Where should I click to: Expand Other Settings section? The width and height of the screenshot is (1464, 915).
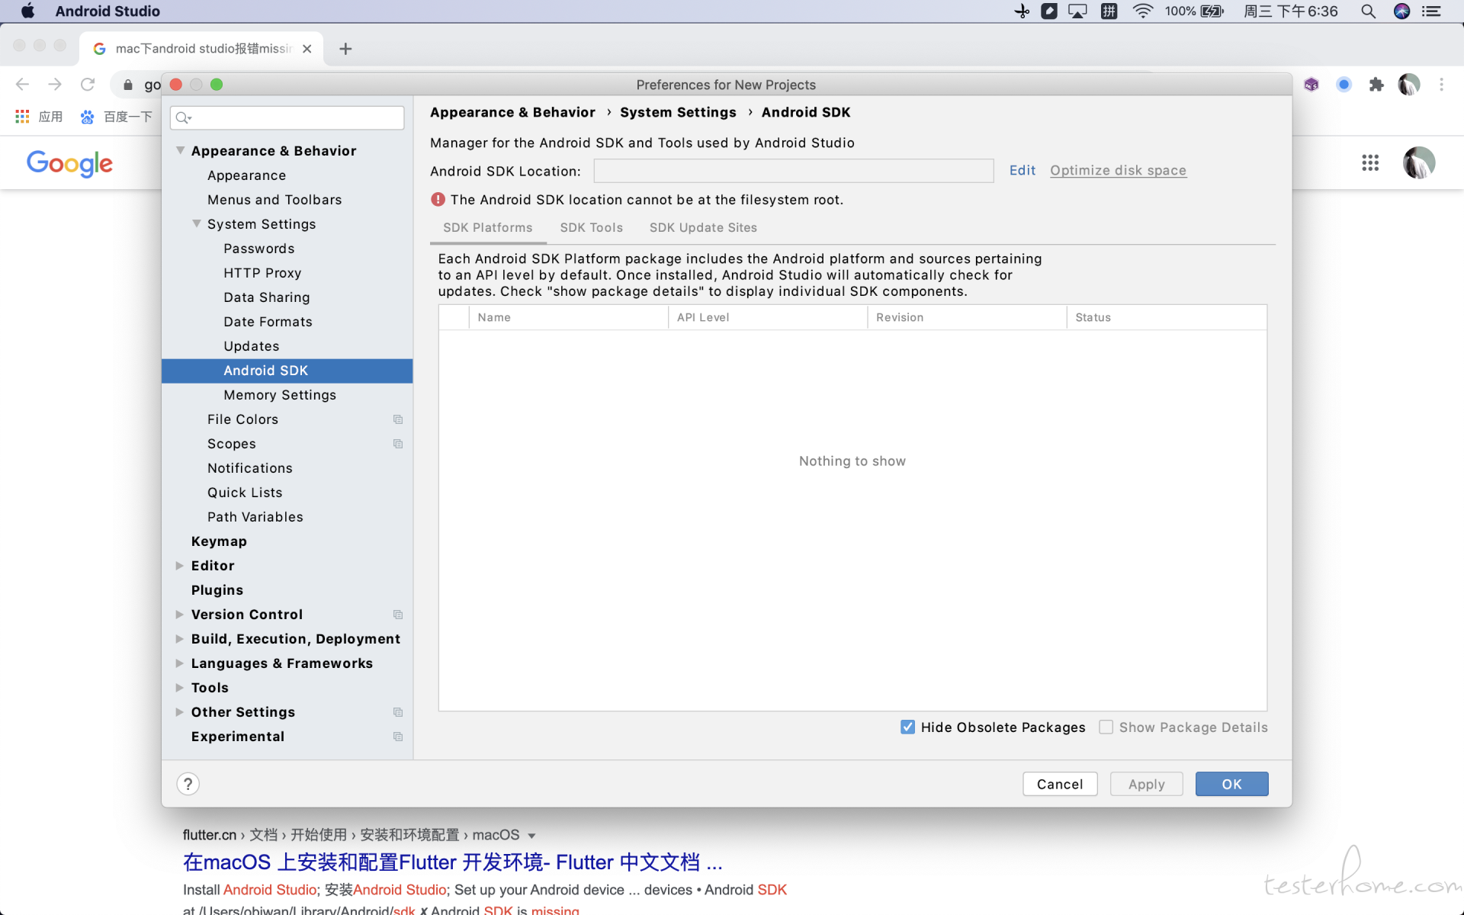click(x=180, y=712)
